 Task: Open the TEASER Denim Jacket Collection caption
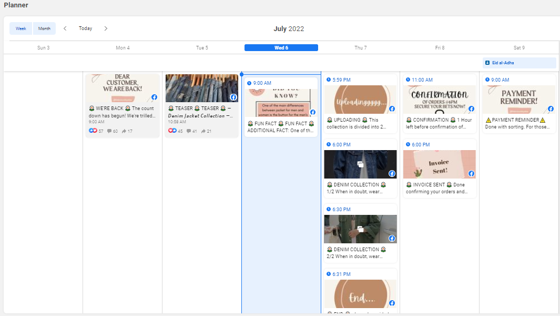click(200, 112)
